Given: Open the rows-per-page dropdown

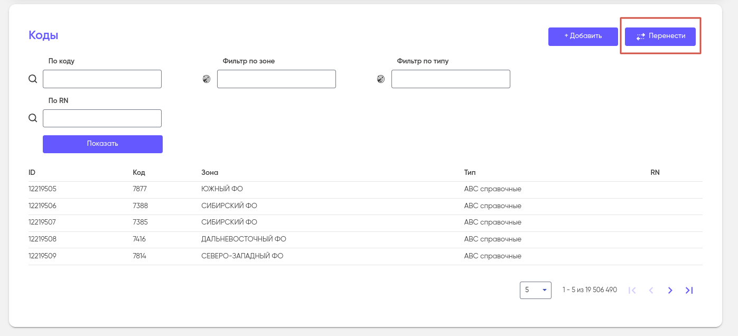Looking at the screenshot, I should pos(535,290).
